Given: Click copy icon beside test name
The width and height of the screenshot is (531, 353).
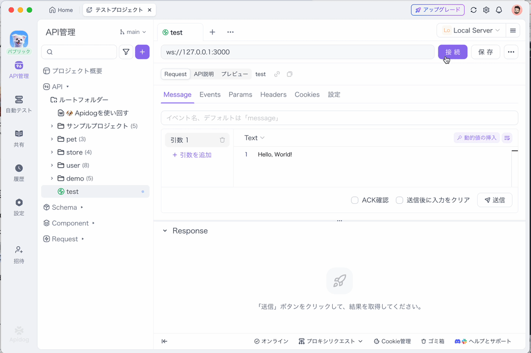Looking at the screenshot, I should click(290, 74).
